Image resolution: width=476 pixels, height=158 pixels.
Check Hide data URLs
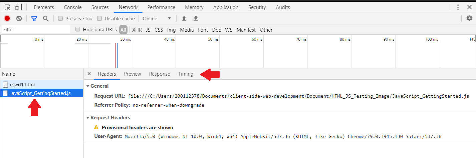pos(78,29)
